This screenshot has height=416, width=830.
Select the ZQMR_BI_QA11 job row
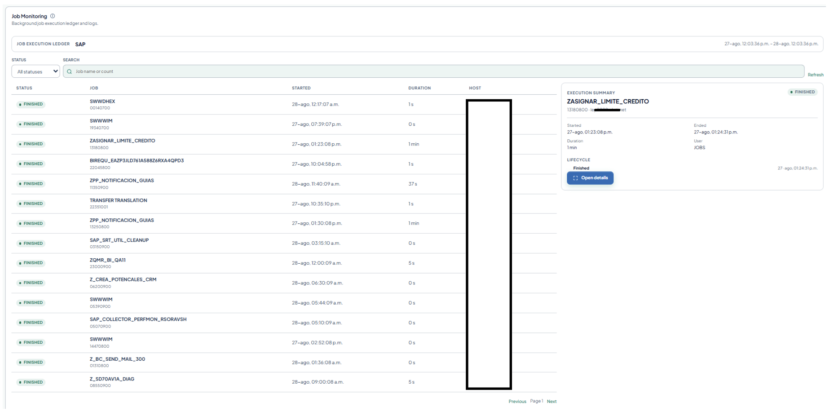coord(284,263)
